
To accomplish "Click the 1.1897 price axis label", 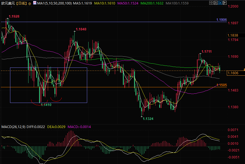I will (233, 23).
